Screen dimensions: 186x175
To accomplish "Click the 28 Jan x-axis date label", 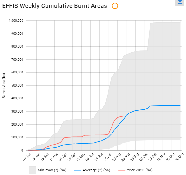I will 36,157.
